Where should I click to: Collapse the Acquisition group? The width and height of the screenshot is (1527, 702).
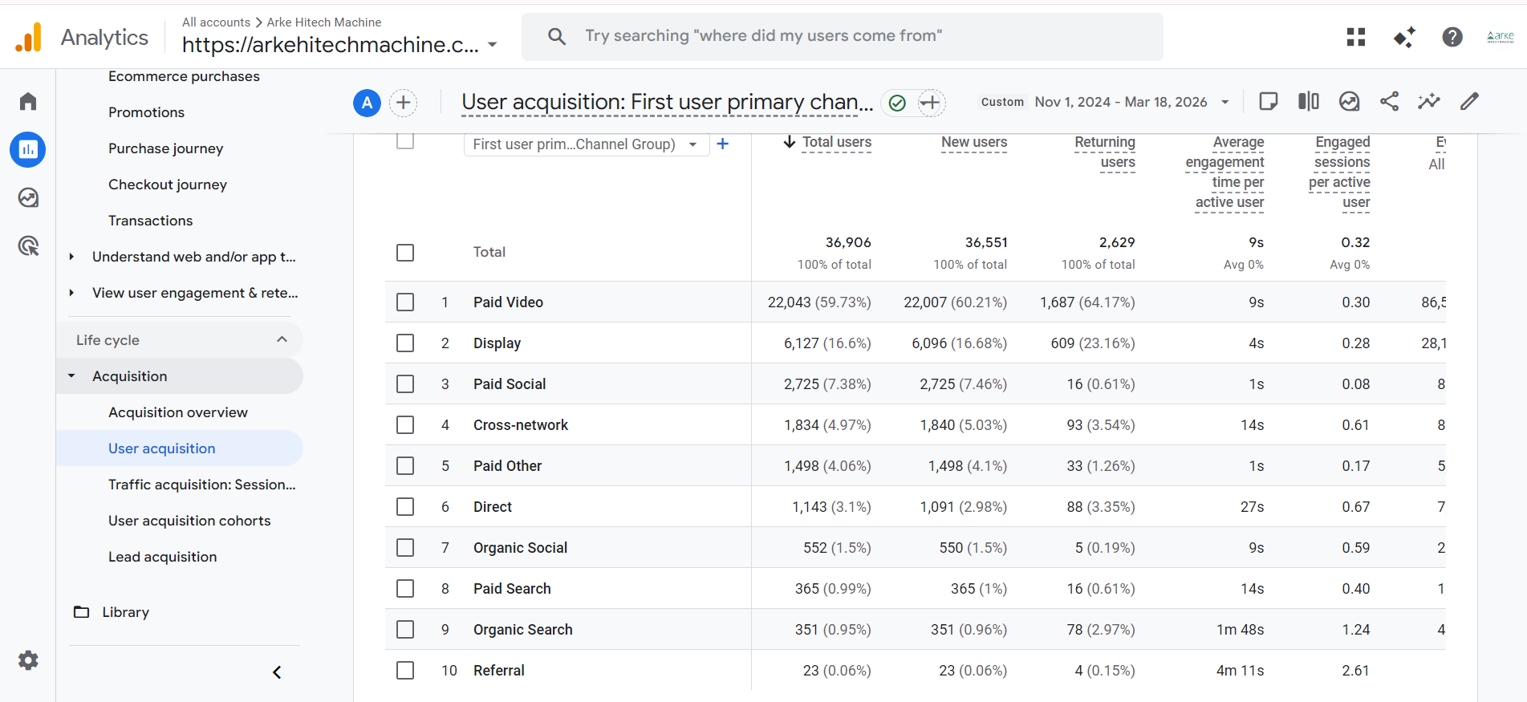pos(71,376)
